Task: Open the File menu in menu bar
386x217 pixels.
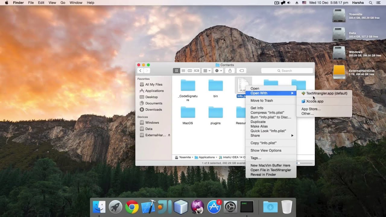Action: tap(31, 3)
